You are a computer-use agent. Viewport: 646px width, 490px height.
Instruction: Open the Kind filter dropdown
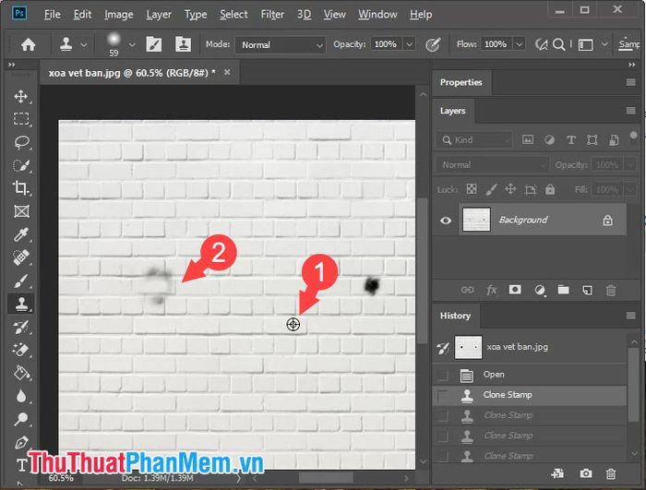(x=473, y=140)
